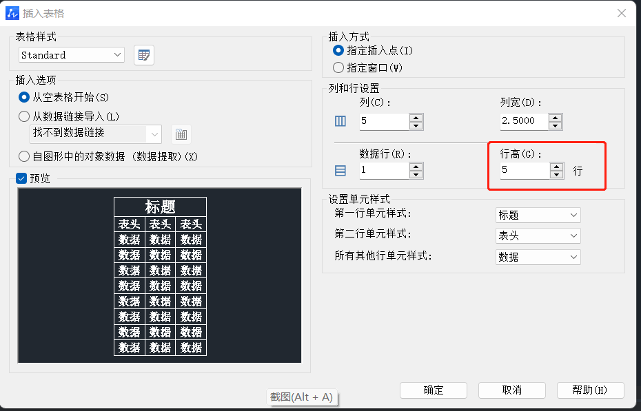Open the 找不到数据链接 dropdown
The image size is (641, 411).
coord(96,134)
